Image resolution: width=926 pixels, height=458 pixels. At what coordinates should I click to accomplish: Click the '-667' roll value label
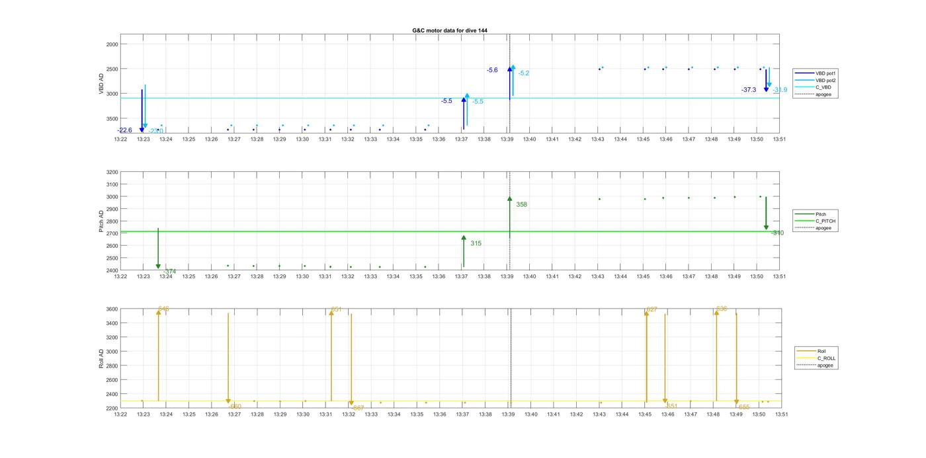click(x=357, y=408)
